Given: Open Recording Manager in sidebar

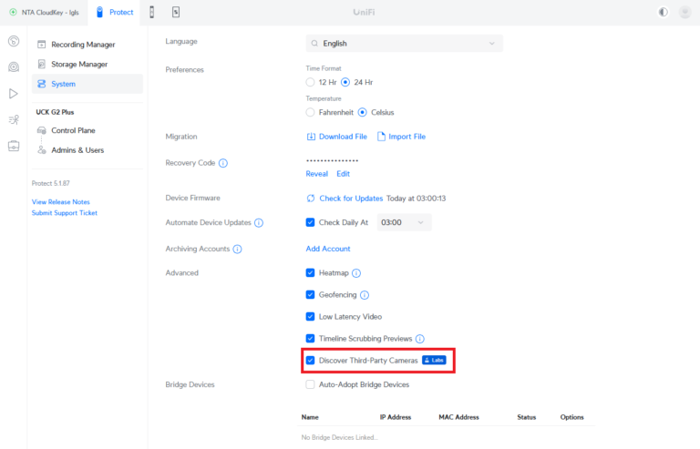Looking at the screenshot, I should [87, 44].
